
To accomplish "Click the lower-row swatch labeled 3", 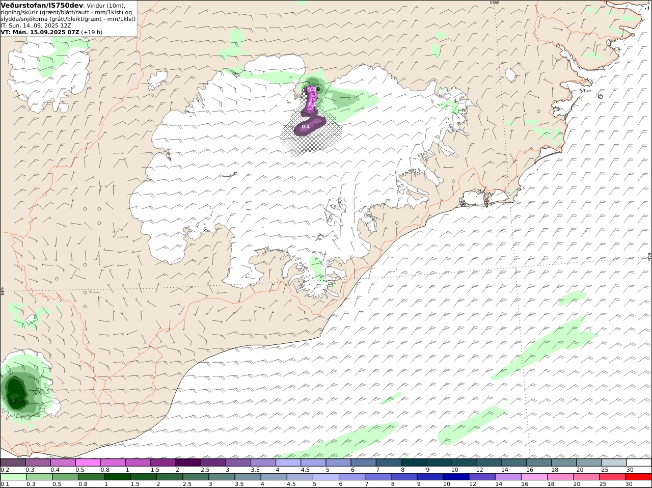I will pyautogui.click(x=221, y=477).
